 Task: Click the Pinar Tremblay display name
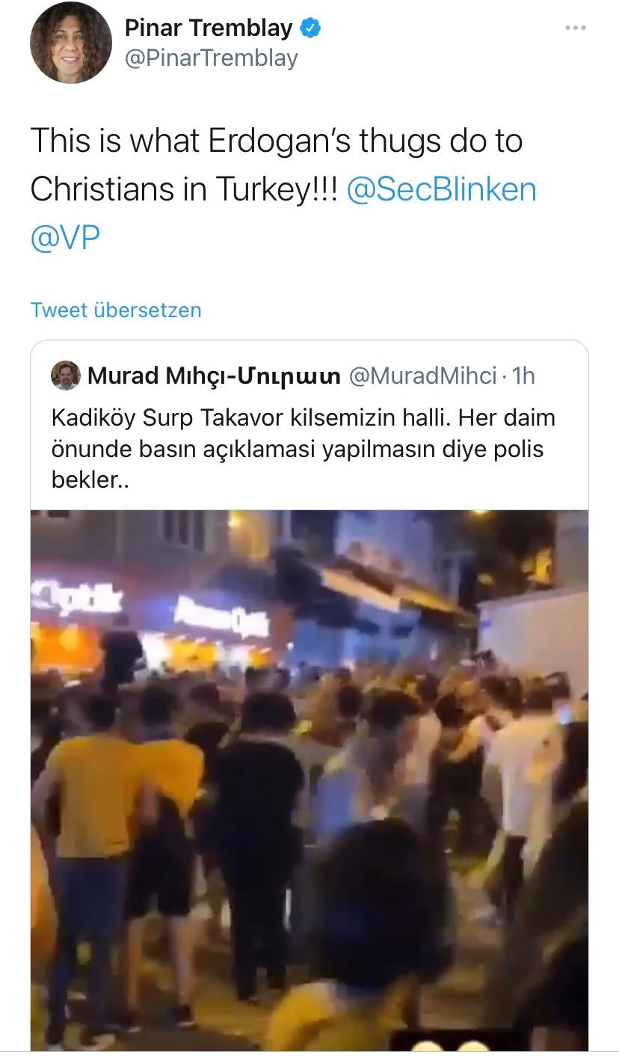pos(209,28)
